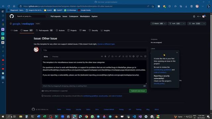Click the GitHub icon in the Edge sidebar
Screen dimensions: 212x119
pos(3,78)
